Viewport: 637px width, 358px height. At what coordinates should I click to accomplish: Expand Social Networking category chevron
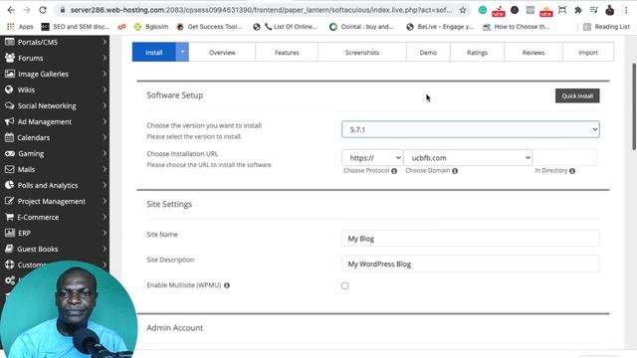tap(105, 105)
